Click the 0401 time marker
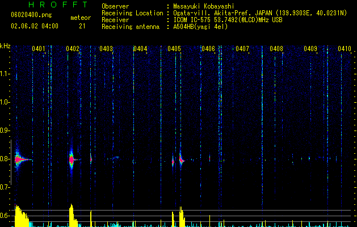This screenshot has height=227, width=357. point(38,49)
